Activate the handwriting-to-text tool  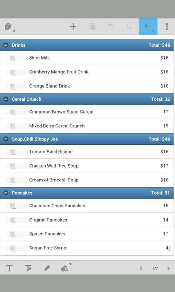(28, 268)
